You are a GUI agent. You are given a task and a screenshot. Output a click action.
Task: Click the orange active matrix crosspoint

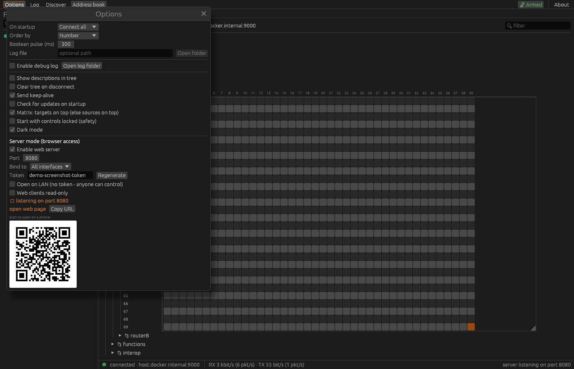[x=471, y=327]
